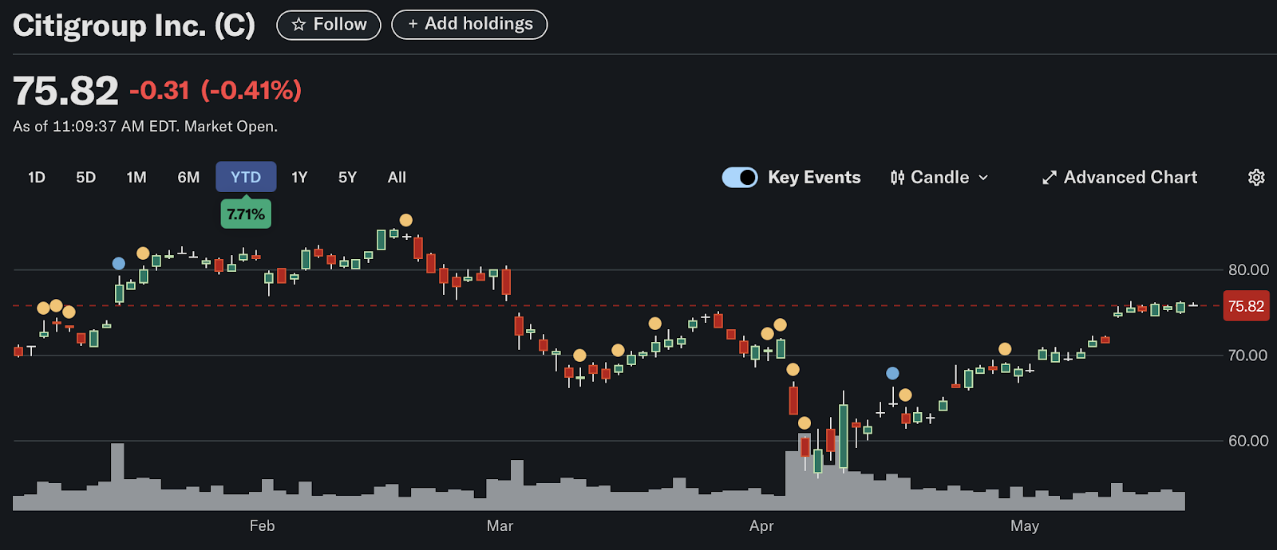The image size is (1277, 550).
Task: Toggle the Key Events switch off
Action: [740, 177]
